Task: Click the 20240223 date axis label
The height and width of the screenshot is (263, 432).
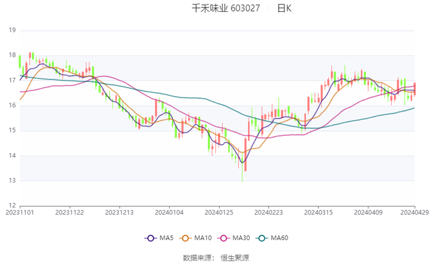Action: 268,212
